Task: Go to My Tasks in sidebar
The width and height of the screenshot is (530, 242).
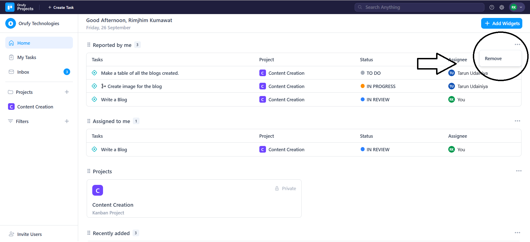Action: click(x=27, y=57)
